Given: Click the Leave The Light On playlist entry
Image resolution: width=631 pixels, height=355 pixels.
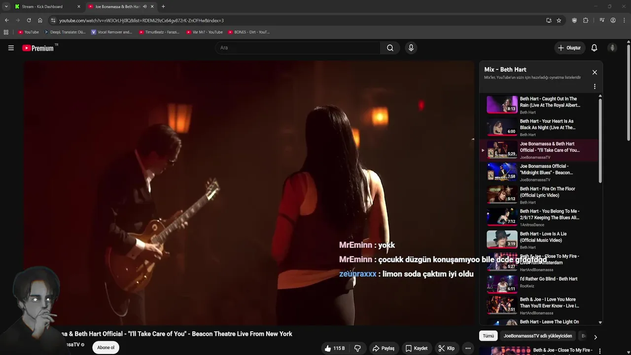Looking at the screenshot, I should [540, 322].
